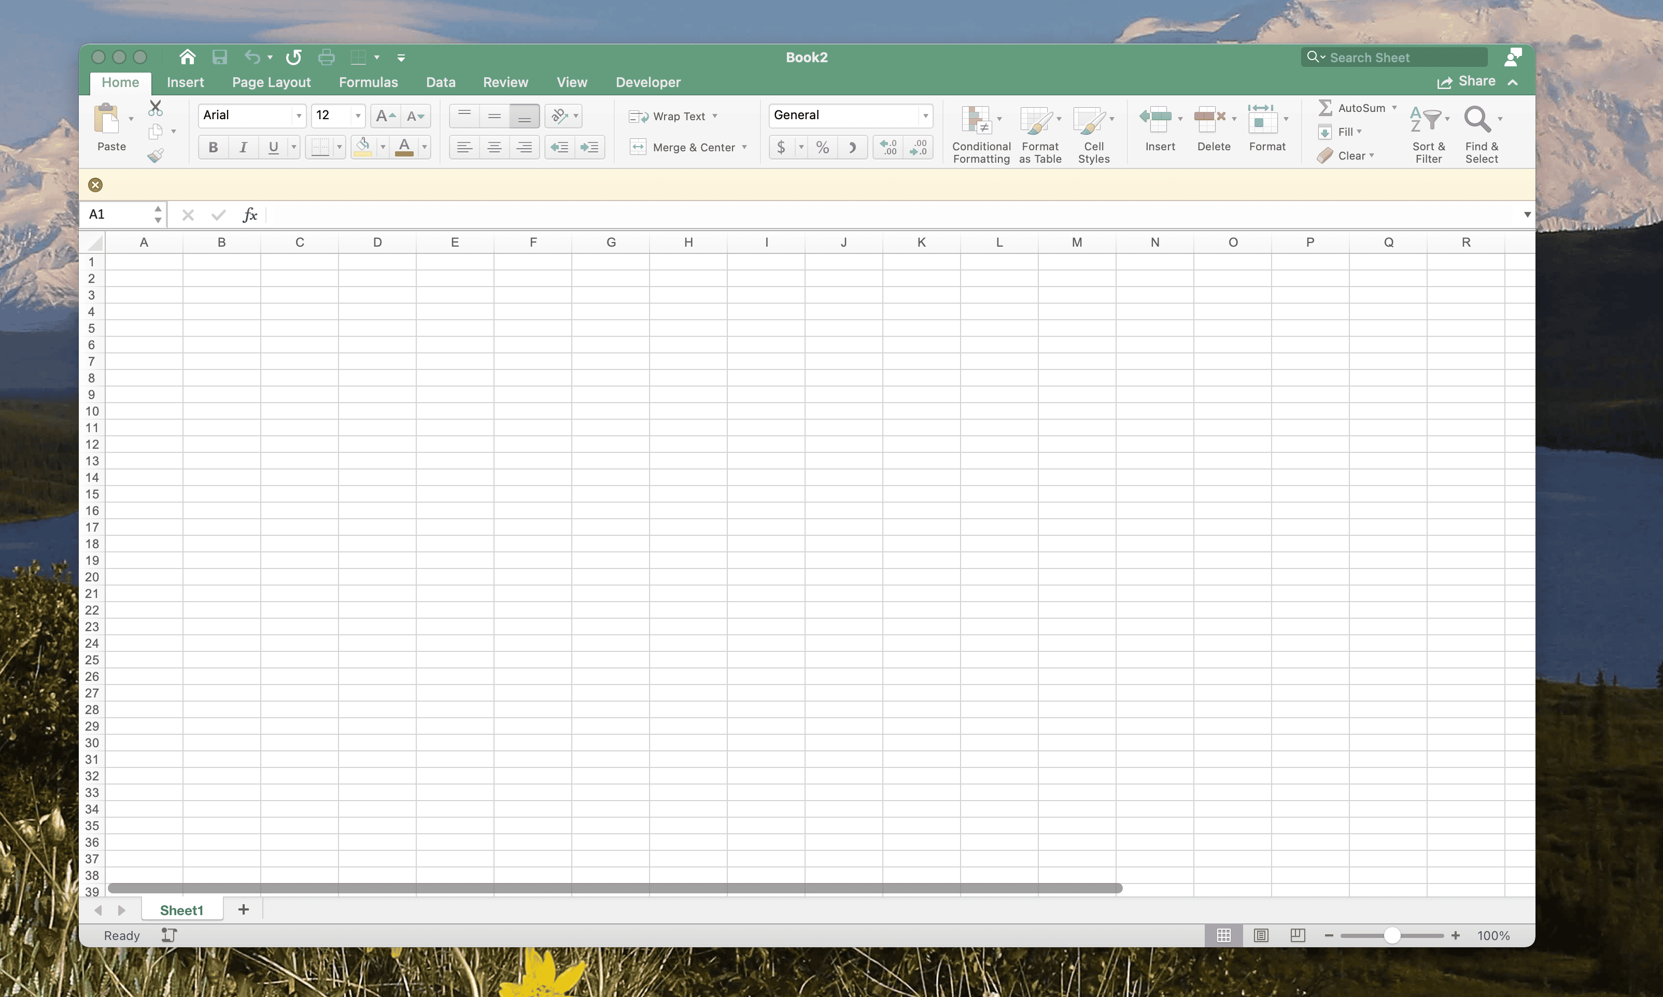Image resolution: width=1663 pixels, height=997 pixels.
Task: Apply Comma Style number format
Action: tap(852, 147)
